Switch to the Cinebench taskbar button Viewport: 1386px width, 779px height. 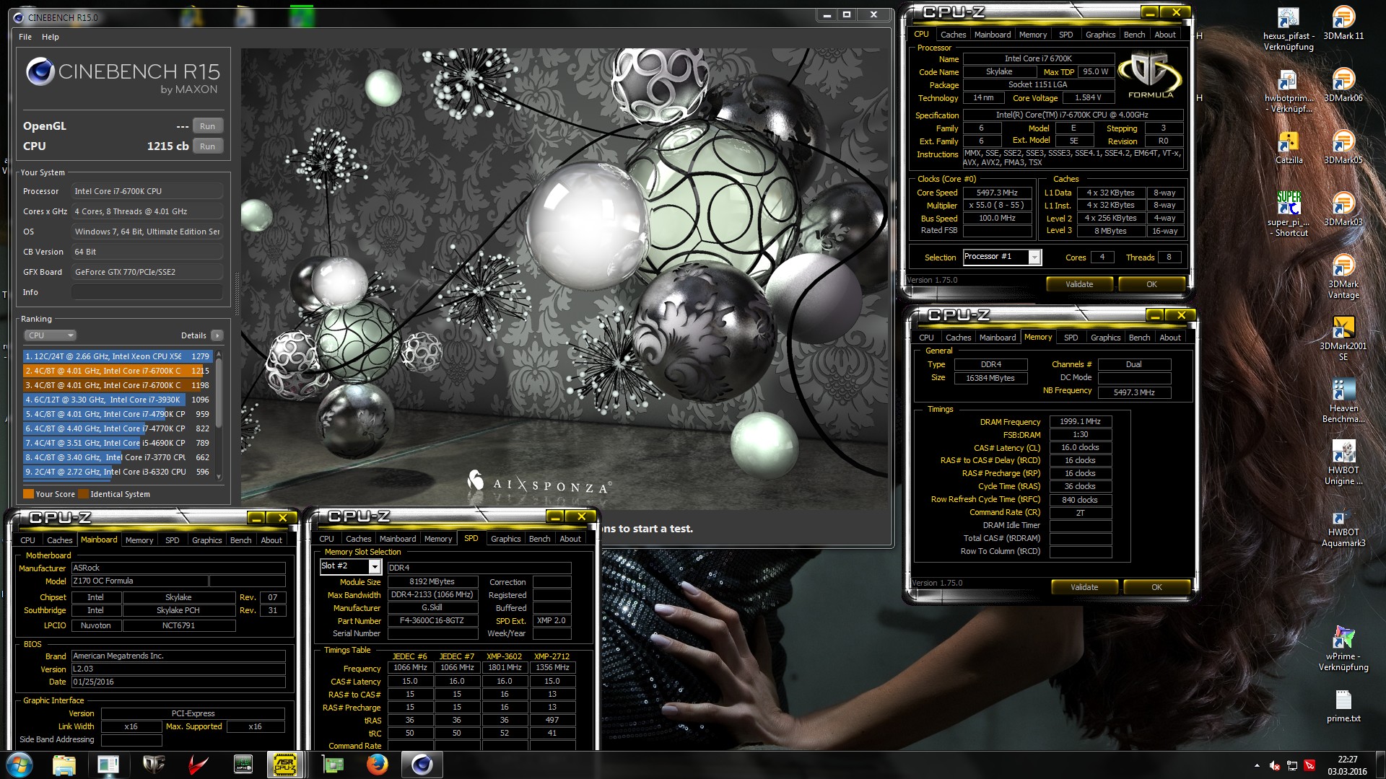[x=422, y=765]
